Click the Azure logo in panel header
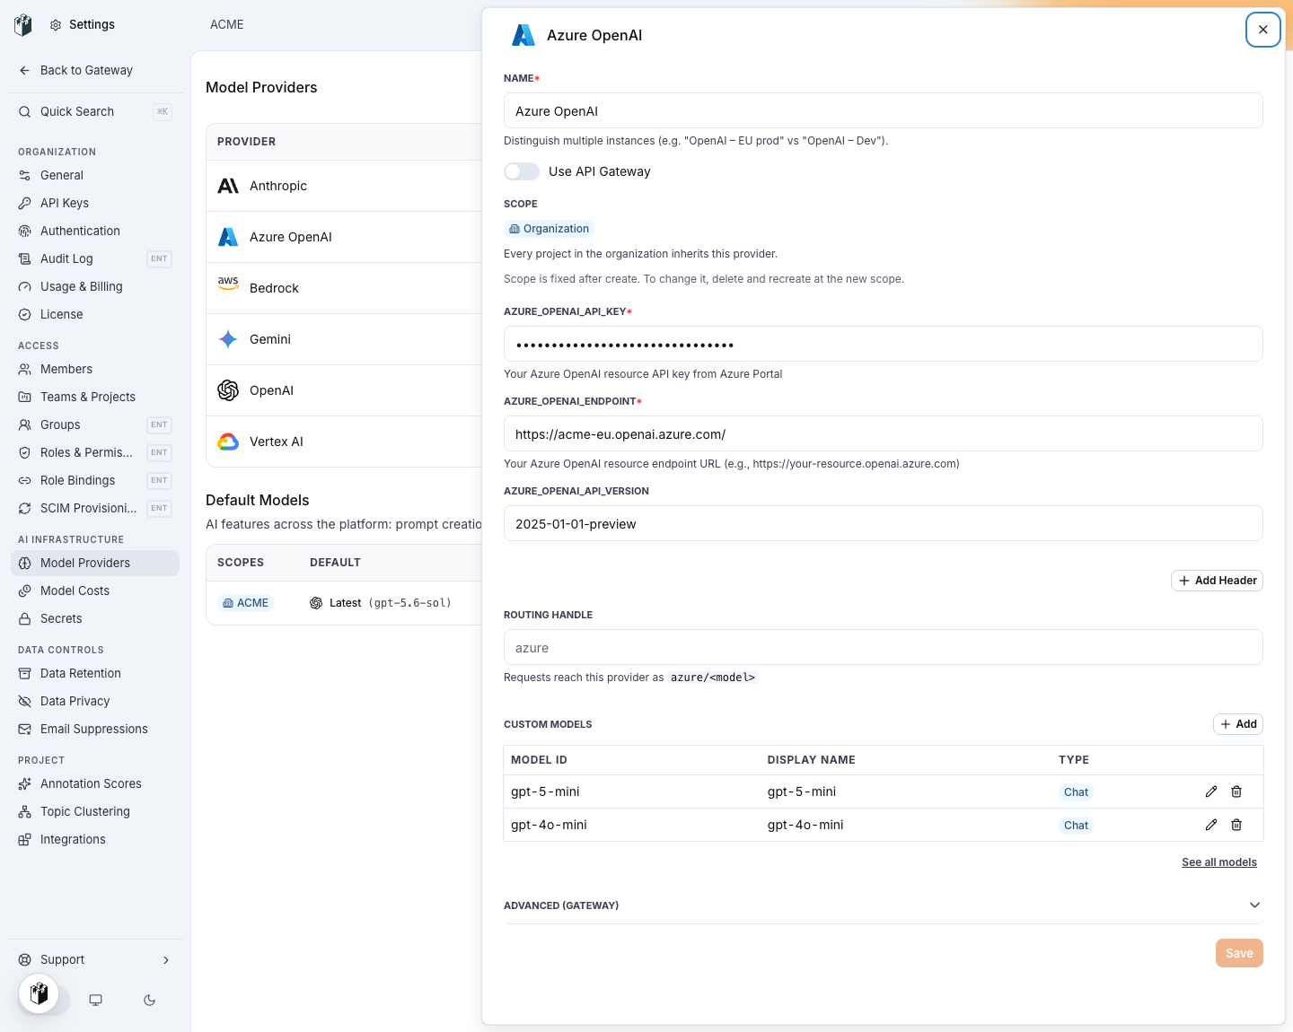 point(523,35)
